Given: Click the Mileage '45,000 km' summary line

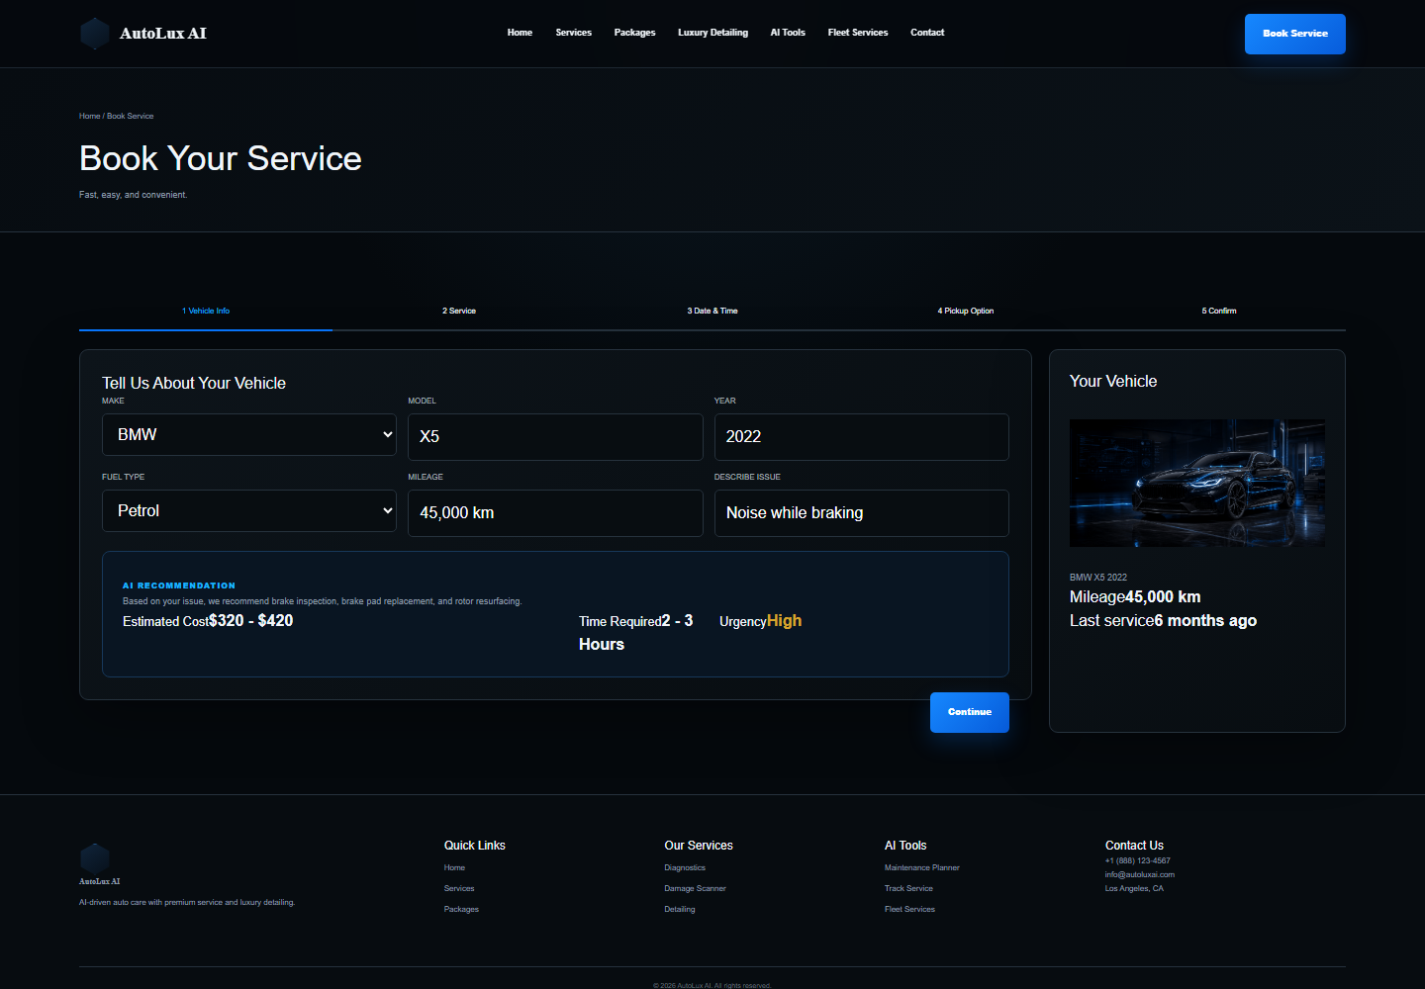Looking at the screenshot, I should (x=1135, y=597).
